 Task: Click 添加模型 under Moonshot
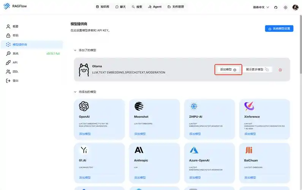click(x=140, y=134)
